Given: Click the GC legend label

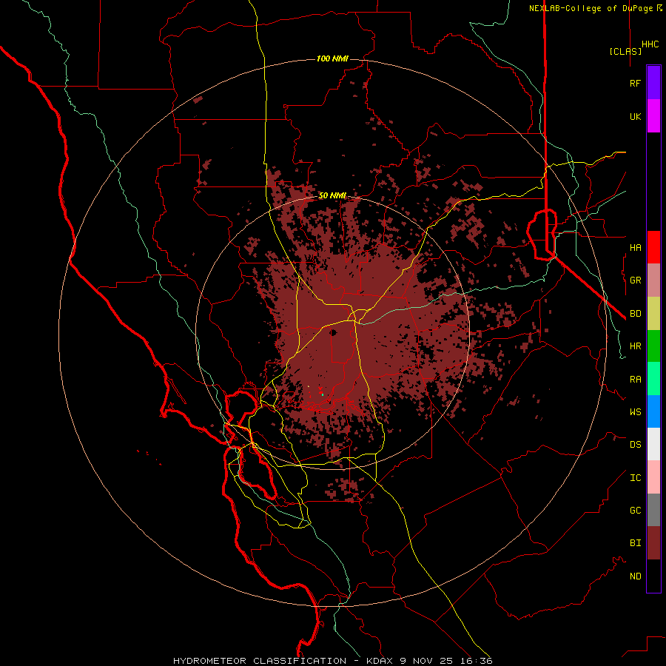Looking at the screenshot, I should coord(635,511).
